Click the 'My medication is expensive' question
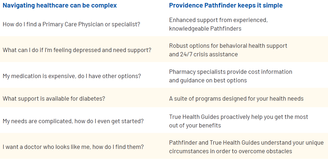This screenshot has height=161, width=328. click(72, 76)
